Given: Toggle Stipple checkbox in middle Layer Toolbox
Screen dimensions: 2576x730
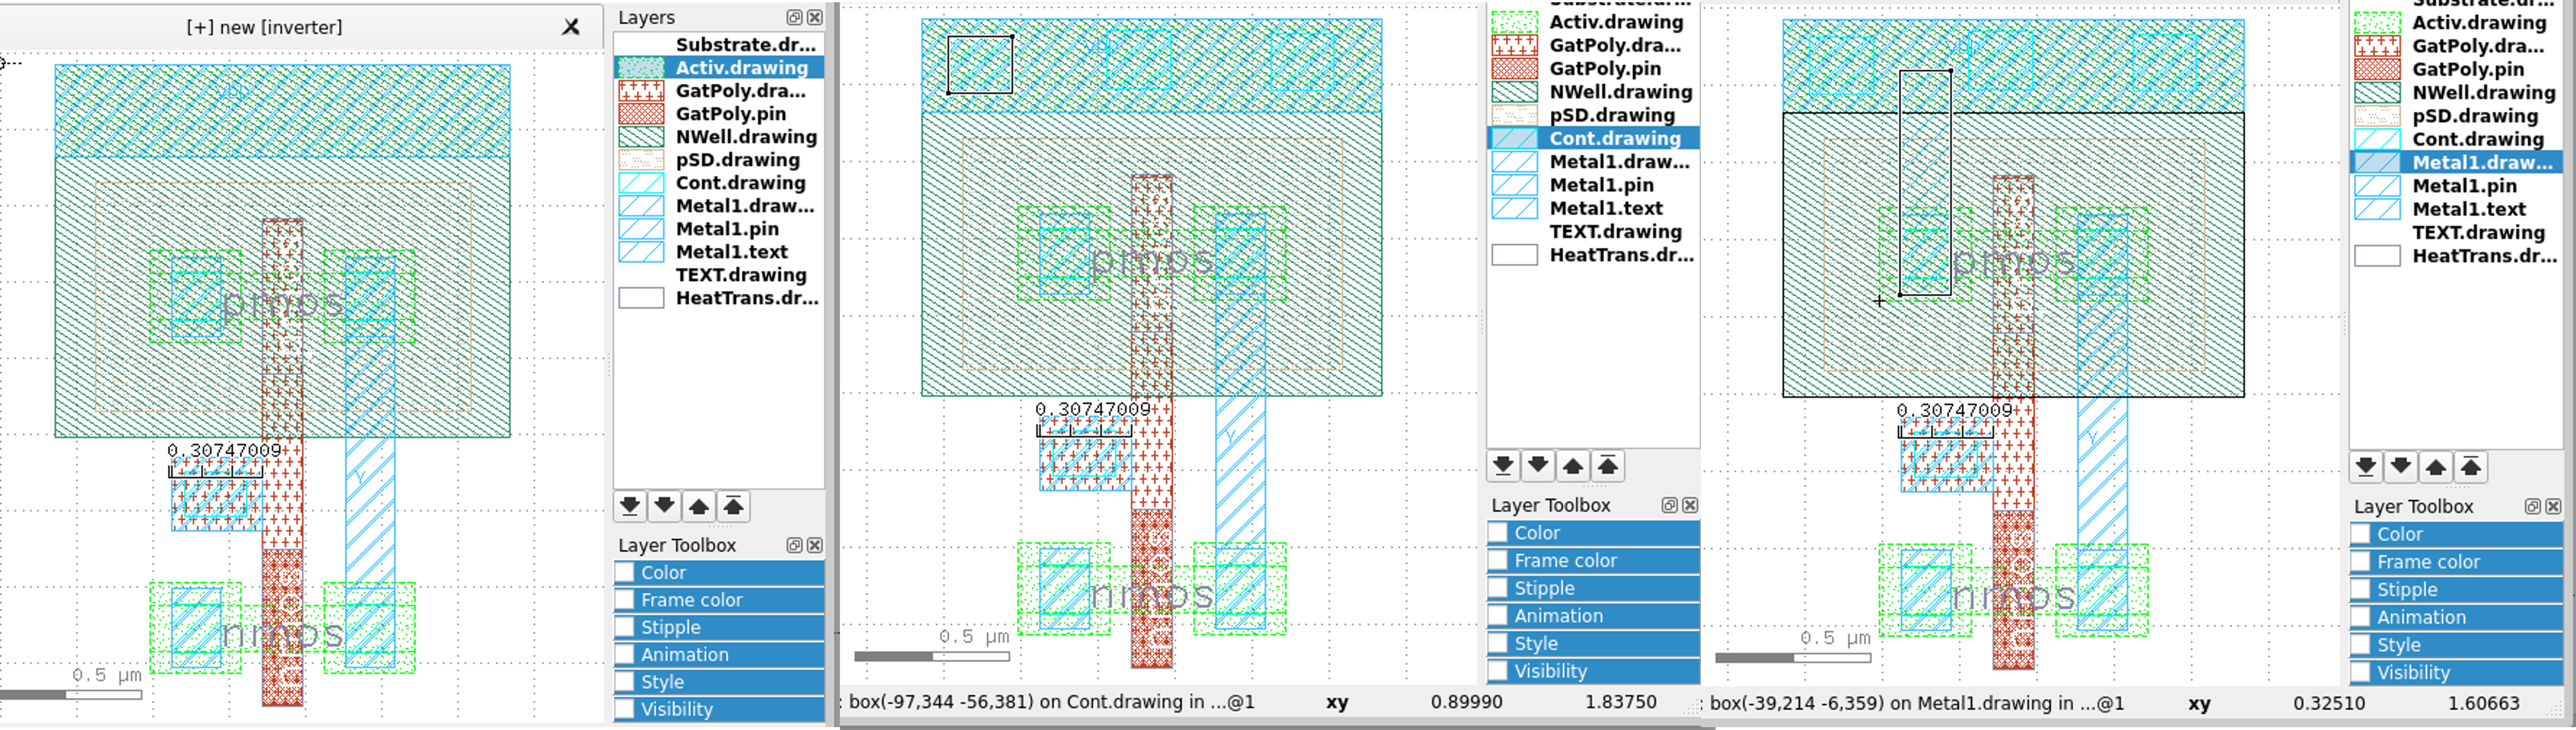Looking at the screenshot, I should tap(1498, 588).
